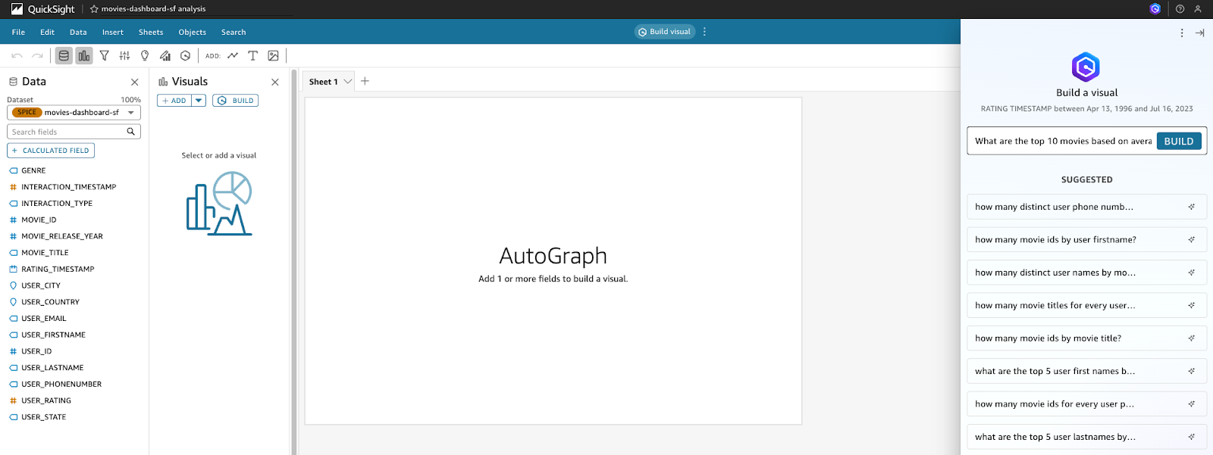This screenshot has height=455, width=1213.
Task: Add an image with the picture icon
Action: pyautogui.click(x=274, y=55)
